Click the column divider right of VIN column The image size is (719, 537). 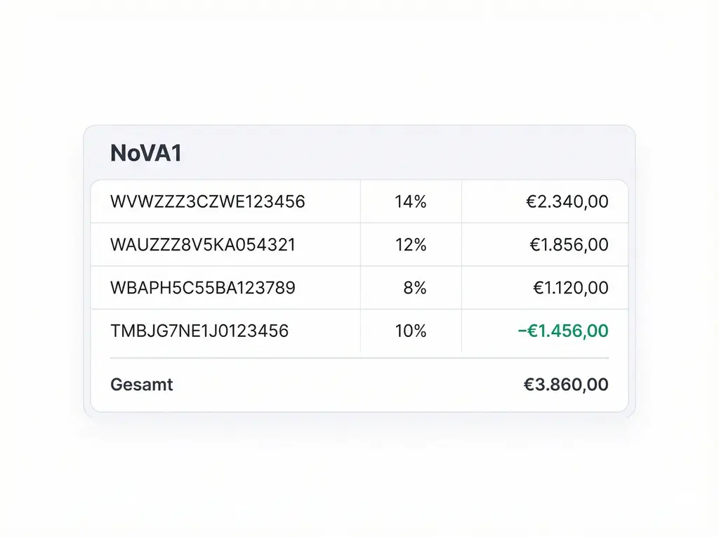point(360,267)
